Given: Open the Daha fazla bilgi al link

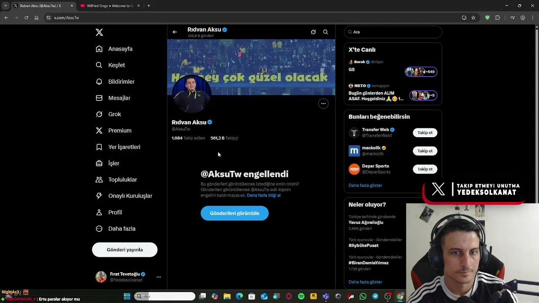Looking at the screenshot, I should click(x=264, y=195).
